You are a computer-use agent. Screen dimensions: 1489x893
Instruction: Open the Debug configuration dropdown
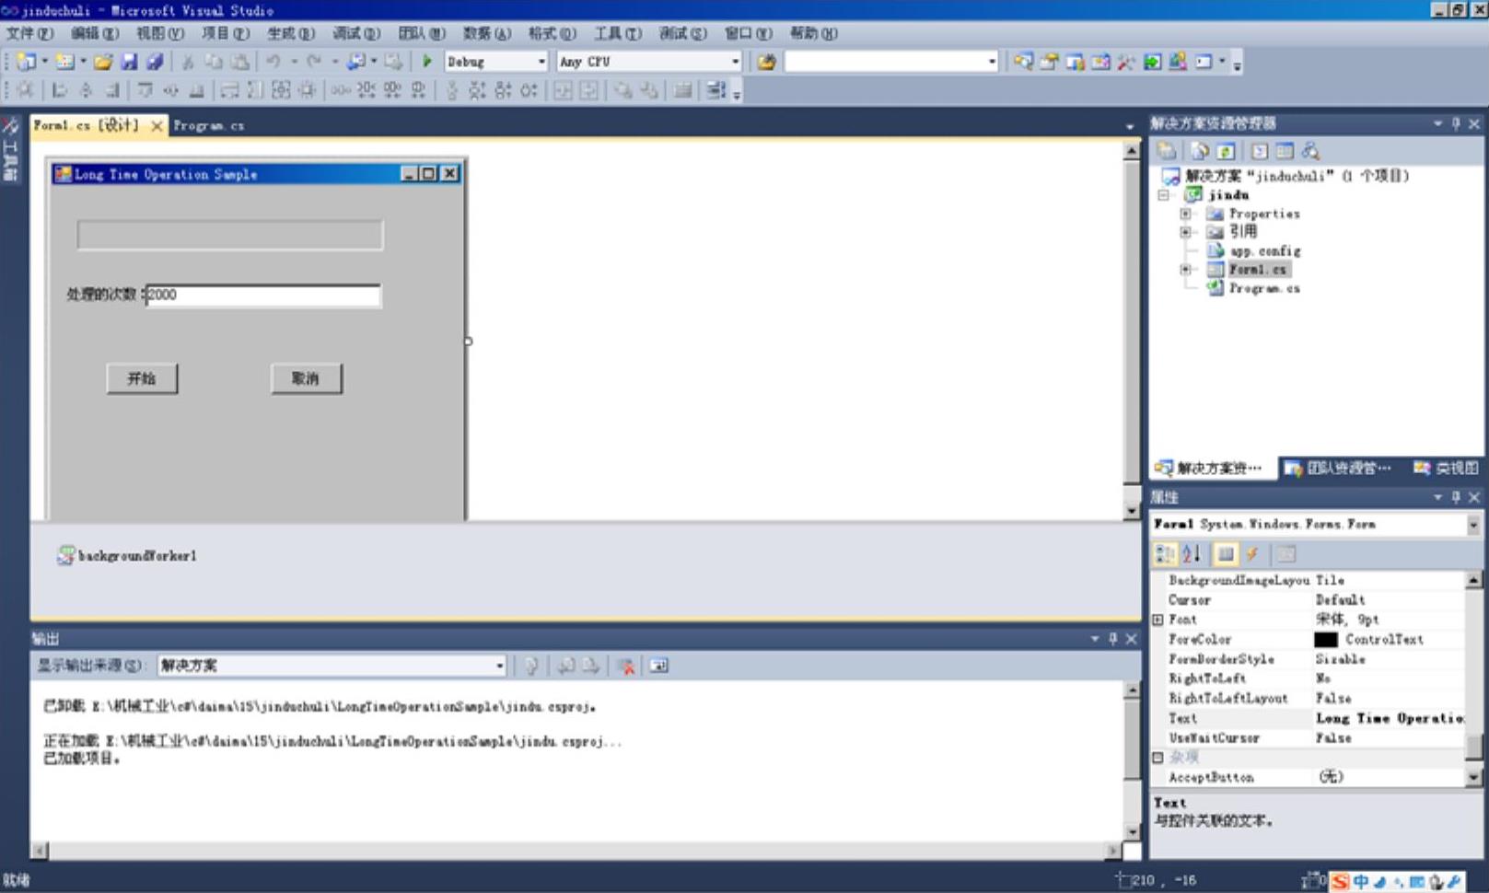pyautogui.click(x=541, y=62)
